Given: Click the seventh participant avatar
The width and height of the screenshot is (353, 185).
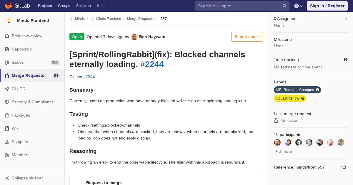Looking at the screenshot, I should pyautogui.click(x=341, y=142).
